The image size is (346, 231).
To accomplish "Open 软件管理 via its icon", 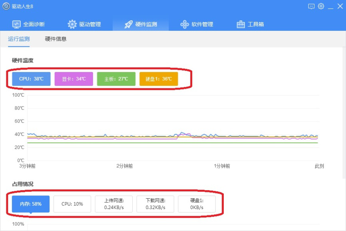I will 185,24.
